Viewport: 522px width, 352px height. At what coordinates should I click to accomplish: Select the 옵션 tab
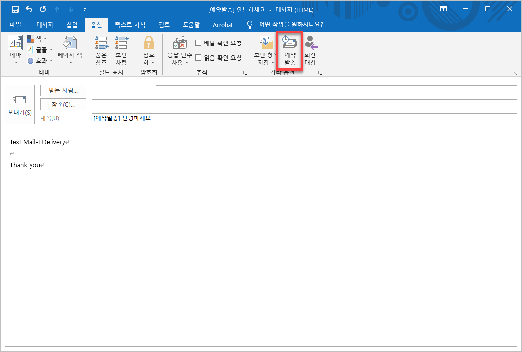tap(96, 25)
